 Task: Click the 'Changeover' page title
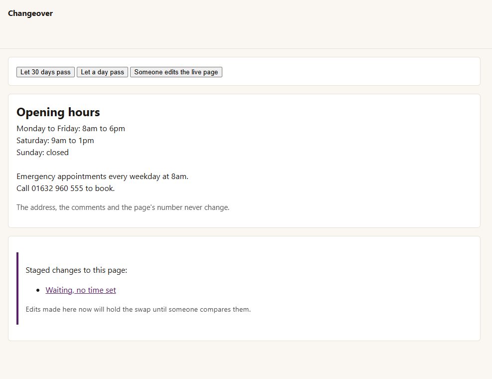coord(30,13)
